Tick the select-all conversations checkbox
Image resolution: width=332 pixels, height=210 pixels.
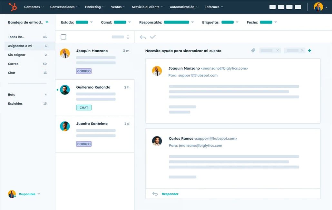point(63,37)
